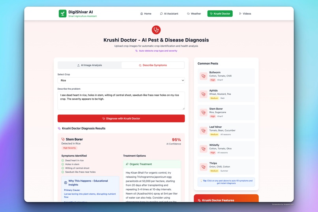The height and width of the screenshot is (212, 318).
Task: Click the Whitefly pest stethoscope icon
Action: click(x=204, y=149)
